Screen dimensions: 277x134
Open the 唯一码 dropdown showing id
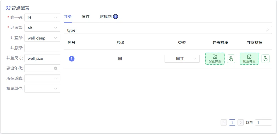pyautogui.click(x=42, y=17)
